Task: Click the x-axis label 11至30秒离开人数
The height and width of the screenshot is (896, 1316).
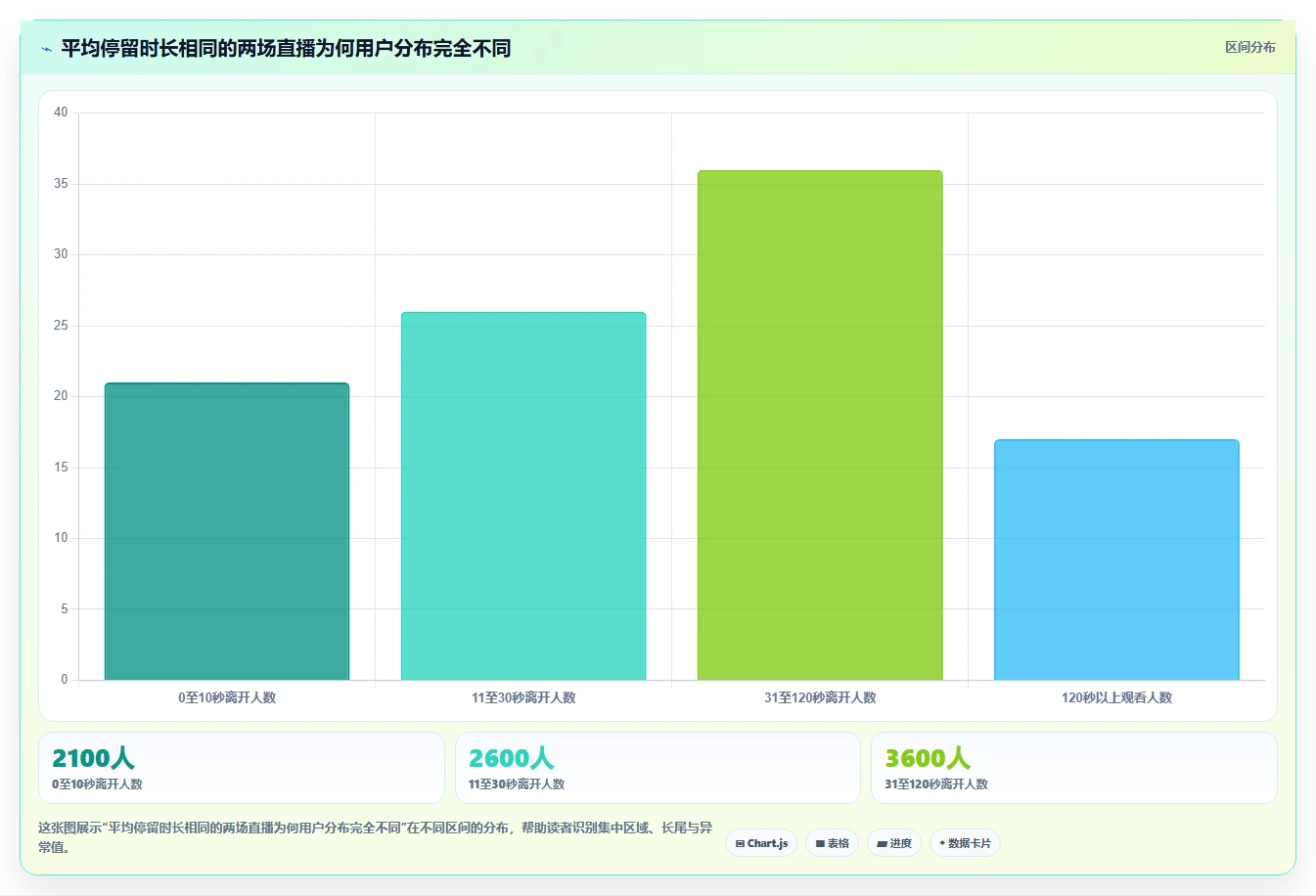Action: 523,697
